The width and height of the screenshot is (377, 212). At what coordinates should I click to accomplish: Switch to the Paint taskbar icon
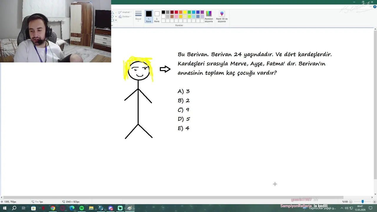[x=130, y=208]
